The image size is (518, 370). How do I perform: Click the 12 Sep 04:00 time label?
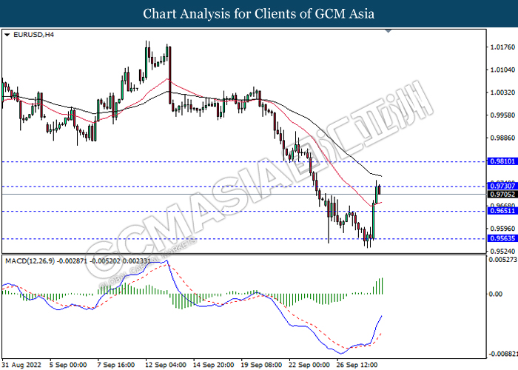click(x=166, y=365)
